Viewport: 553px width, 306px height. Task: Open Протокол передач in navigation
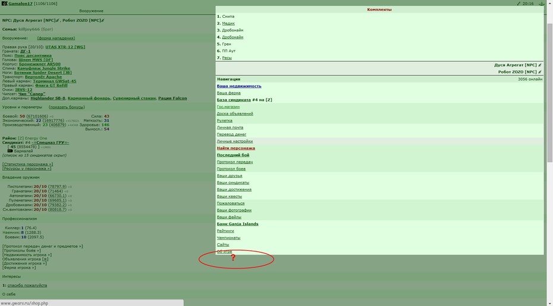pos(234,162)
